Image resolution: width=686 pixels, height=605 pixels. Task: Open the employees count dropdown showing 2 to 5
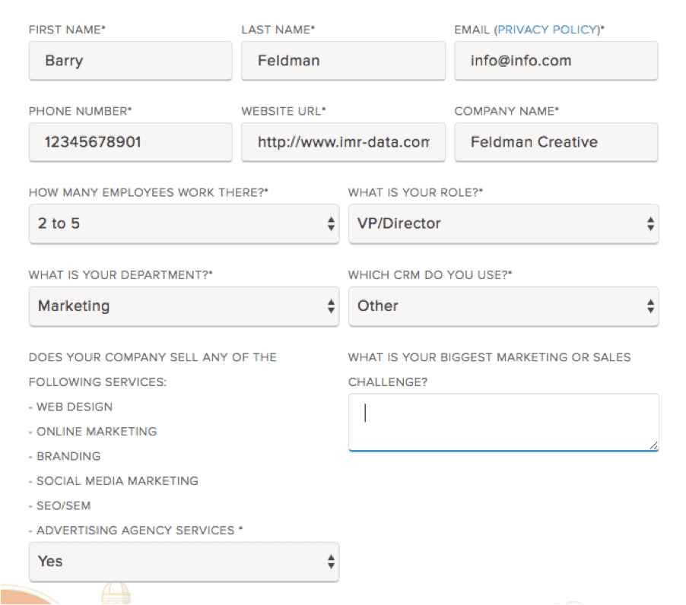[x=184, y=223]
